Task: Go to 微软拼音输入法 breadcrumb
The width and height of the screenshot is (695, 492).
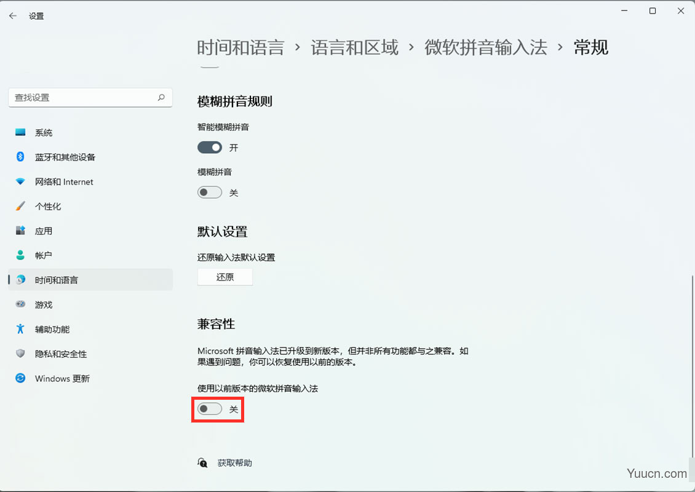Action: click(486, 47)
